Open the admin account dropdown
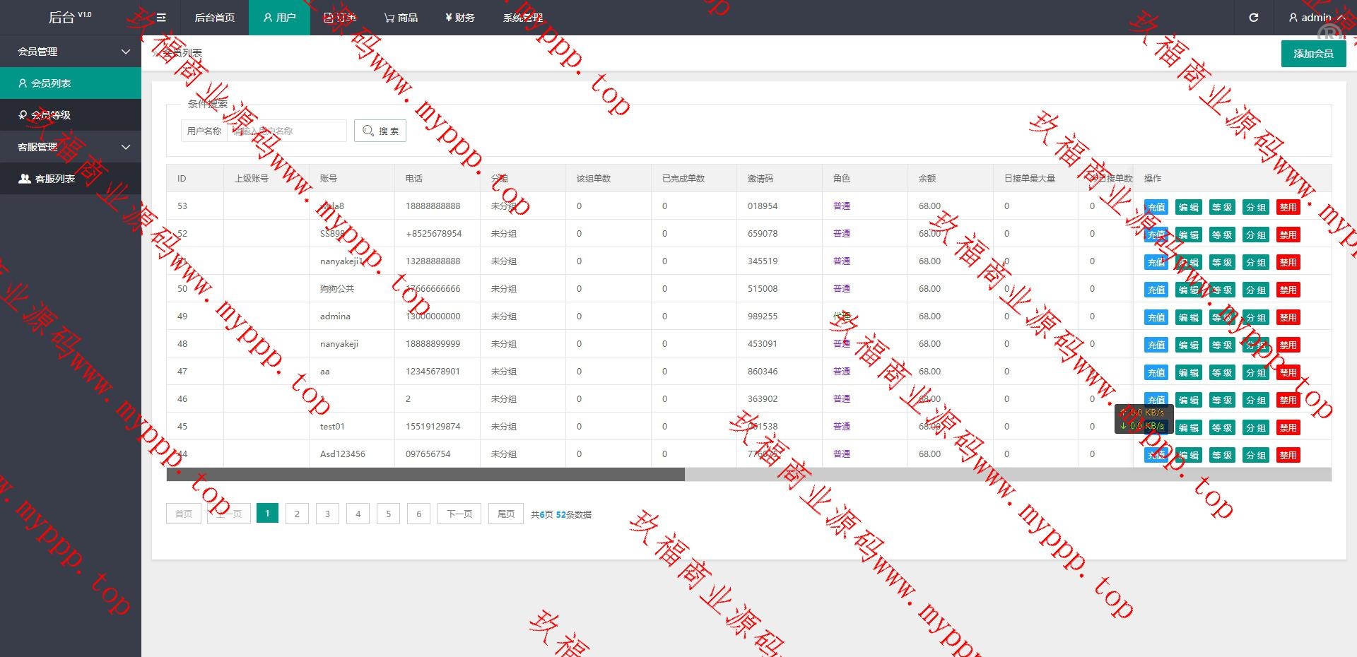1357x657 pixels. click(1315, 18)
